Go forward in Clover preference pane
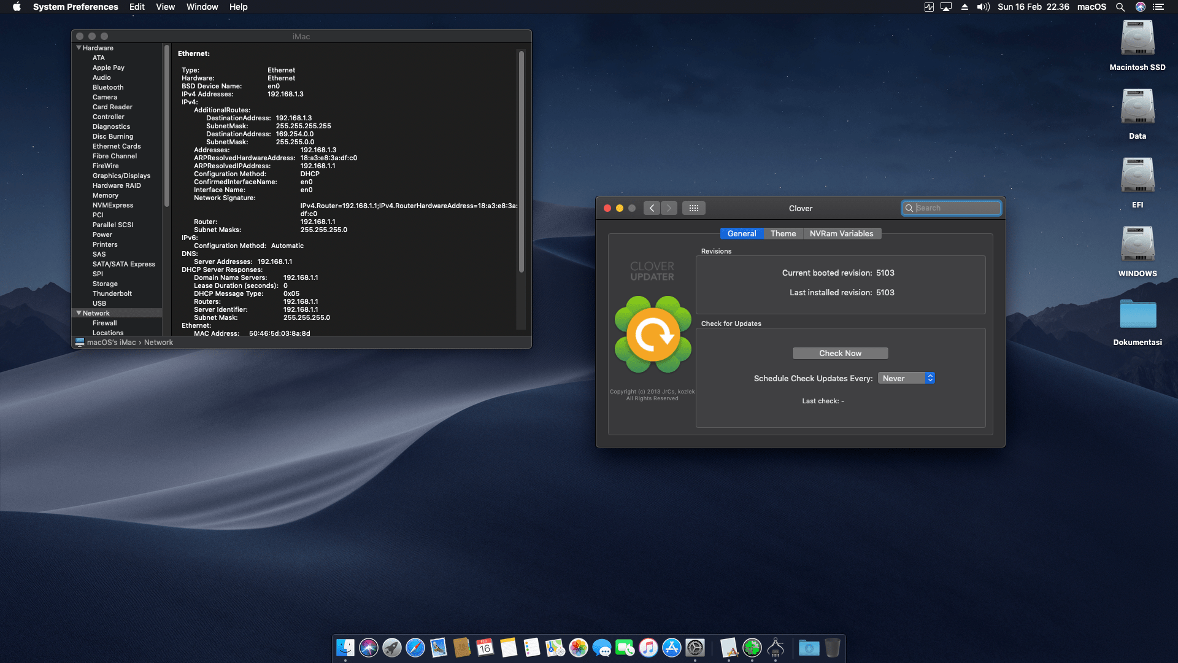This screenshot has height=663, width=1178. pyautogui.click(x=669, y=208)
